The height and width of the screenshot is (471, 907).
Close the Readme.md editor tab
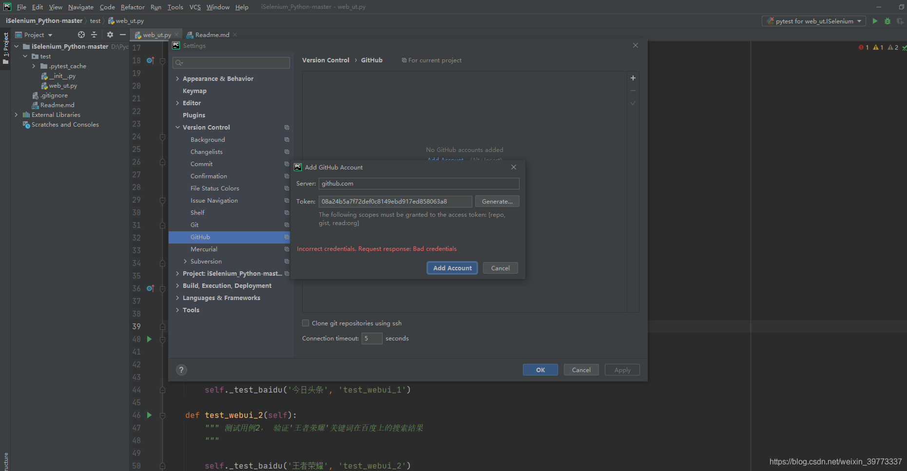click(x=235, y=35)
